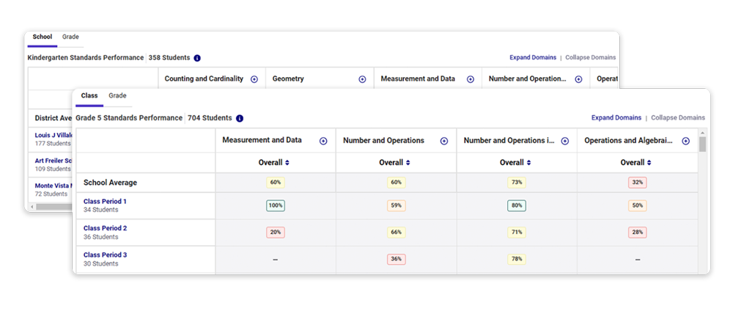This screenshot has height=314, width=733.
Task: Expand the Geometry domain plus icon
Action: coord(362,79)
